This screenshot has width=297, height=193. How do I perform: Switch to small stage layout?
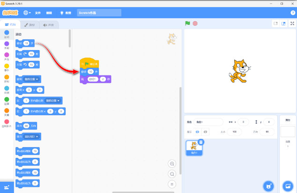(x=276, y=23)
